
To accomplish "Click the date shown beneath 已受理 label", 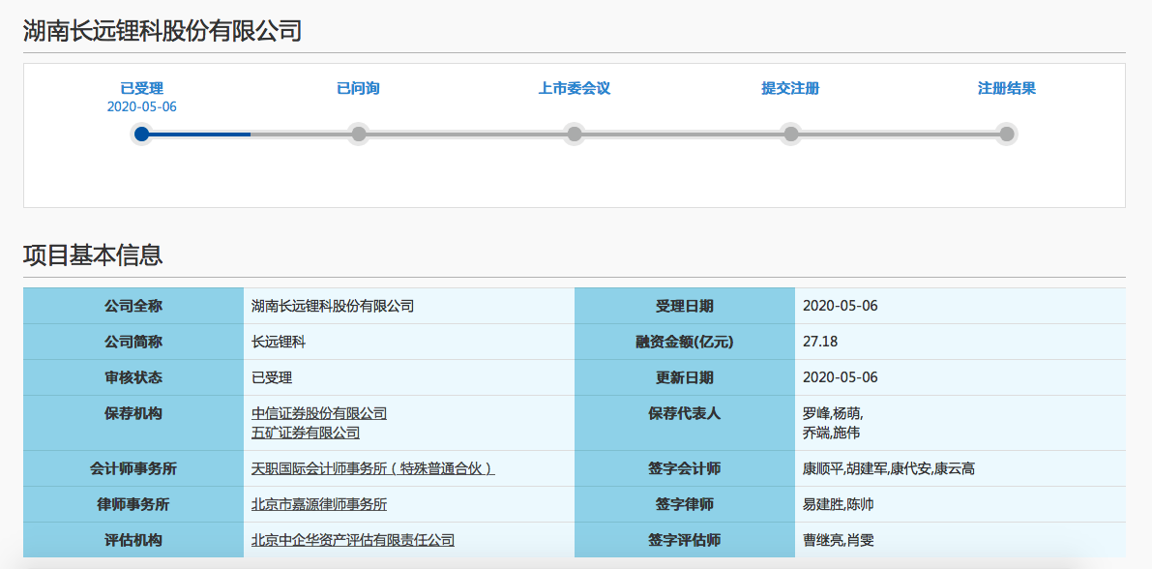I will click(x=142, y=106).
